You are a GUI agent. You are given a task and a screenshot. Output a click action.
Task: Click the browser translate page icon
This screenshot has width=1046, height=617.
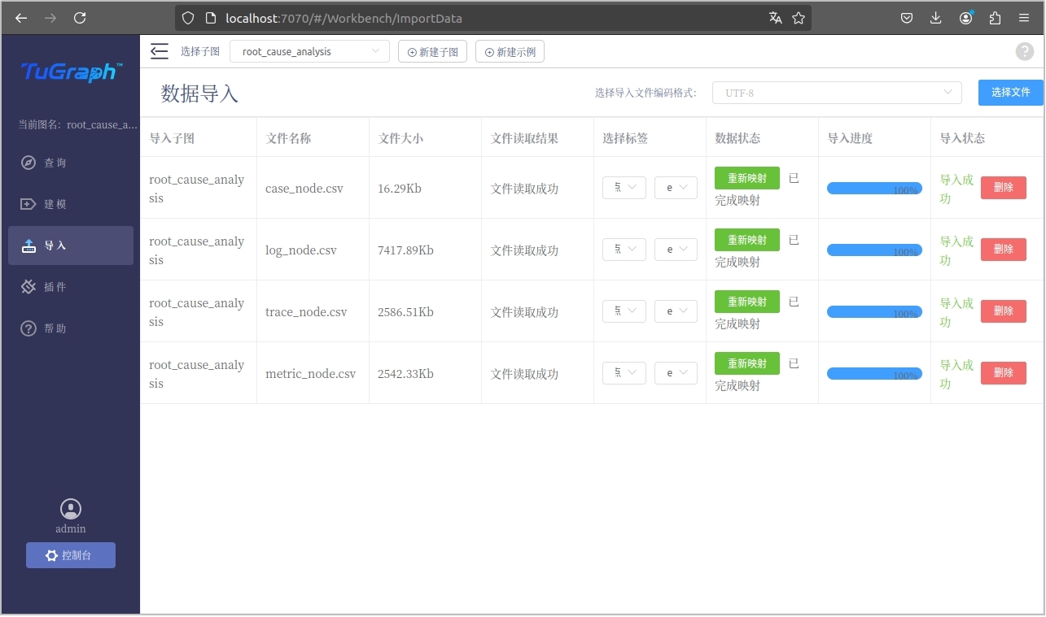[775, 18]
